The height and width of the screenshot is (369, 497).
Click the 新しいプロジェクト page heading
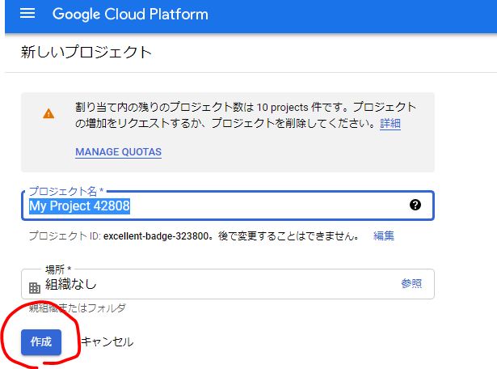[86, 53]
